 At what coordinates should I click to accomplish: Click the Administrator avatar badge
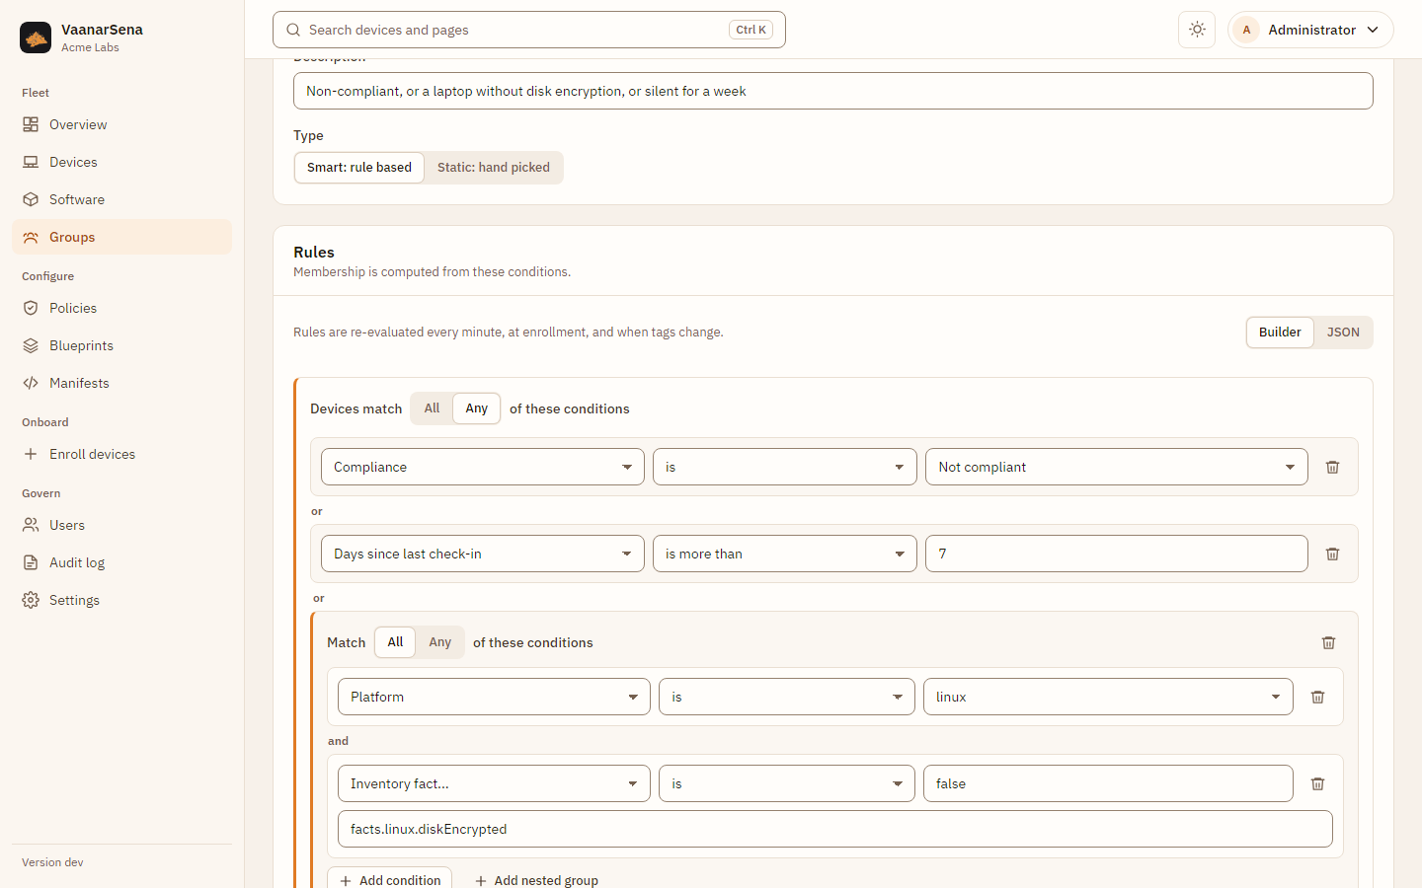point(1246,30)
